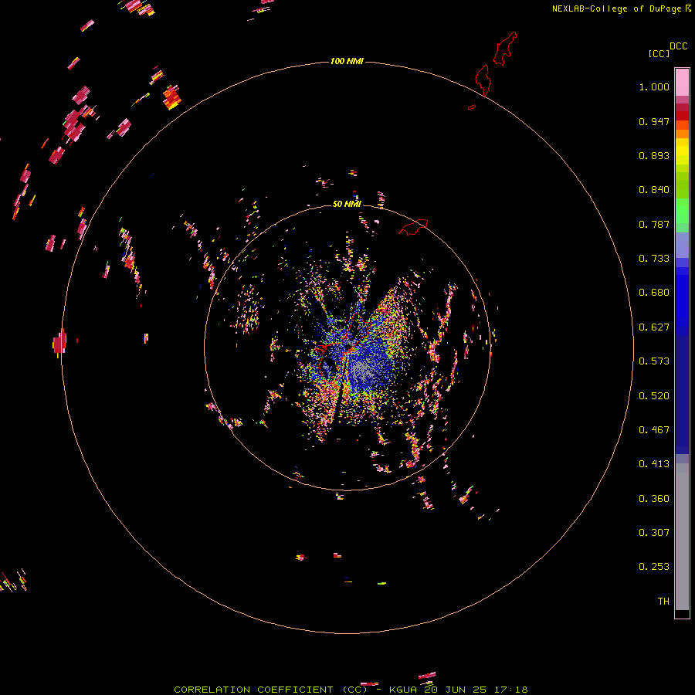The height and width of the screenshot is (695, 695).
Task: Click the 0.893 scale value
Action: click(654, 155)
